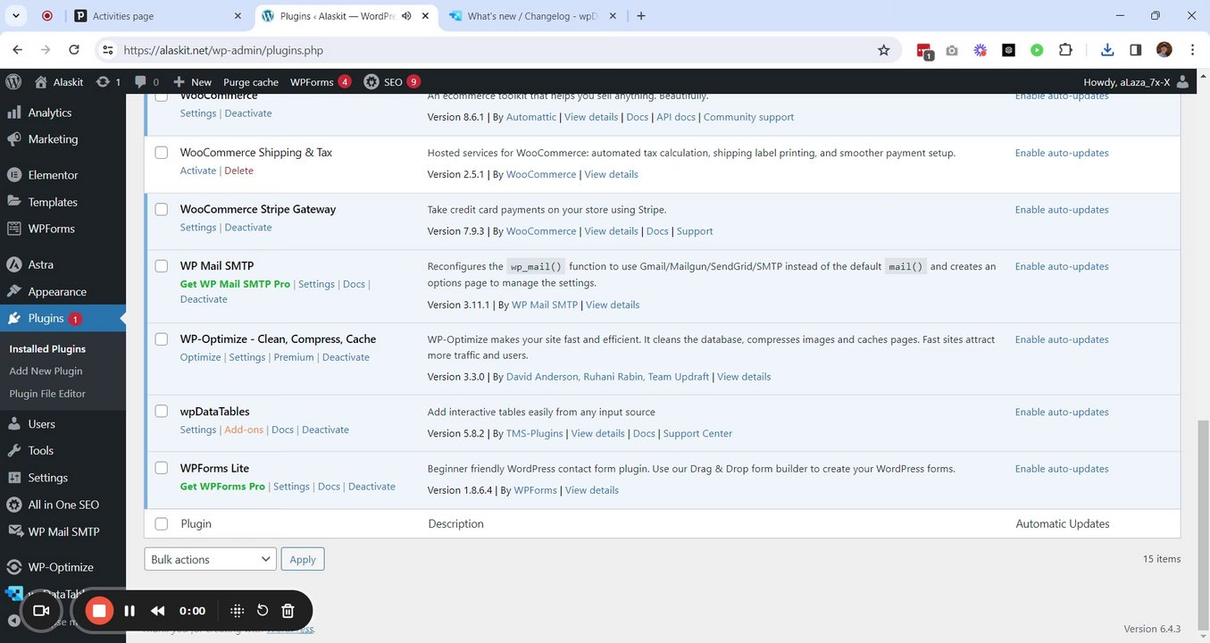Image resolution: width=1210 pixels, height=643 pixels.
Task: Open Get WPForms Pro link
Action: (x=222, y=487)
